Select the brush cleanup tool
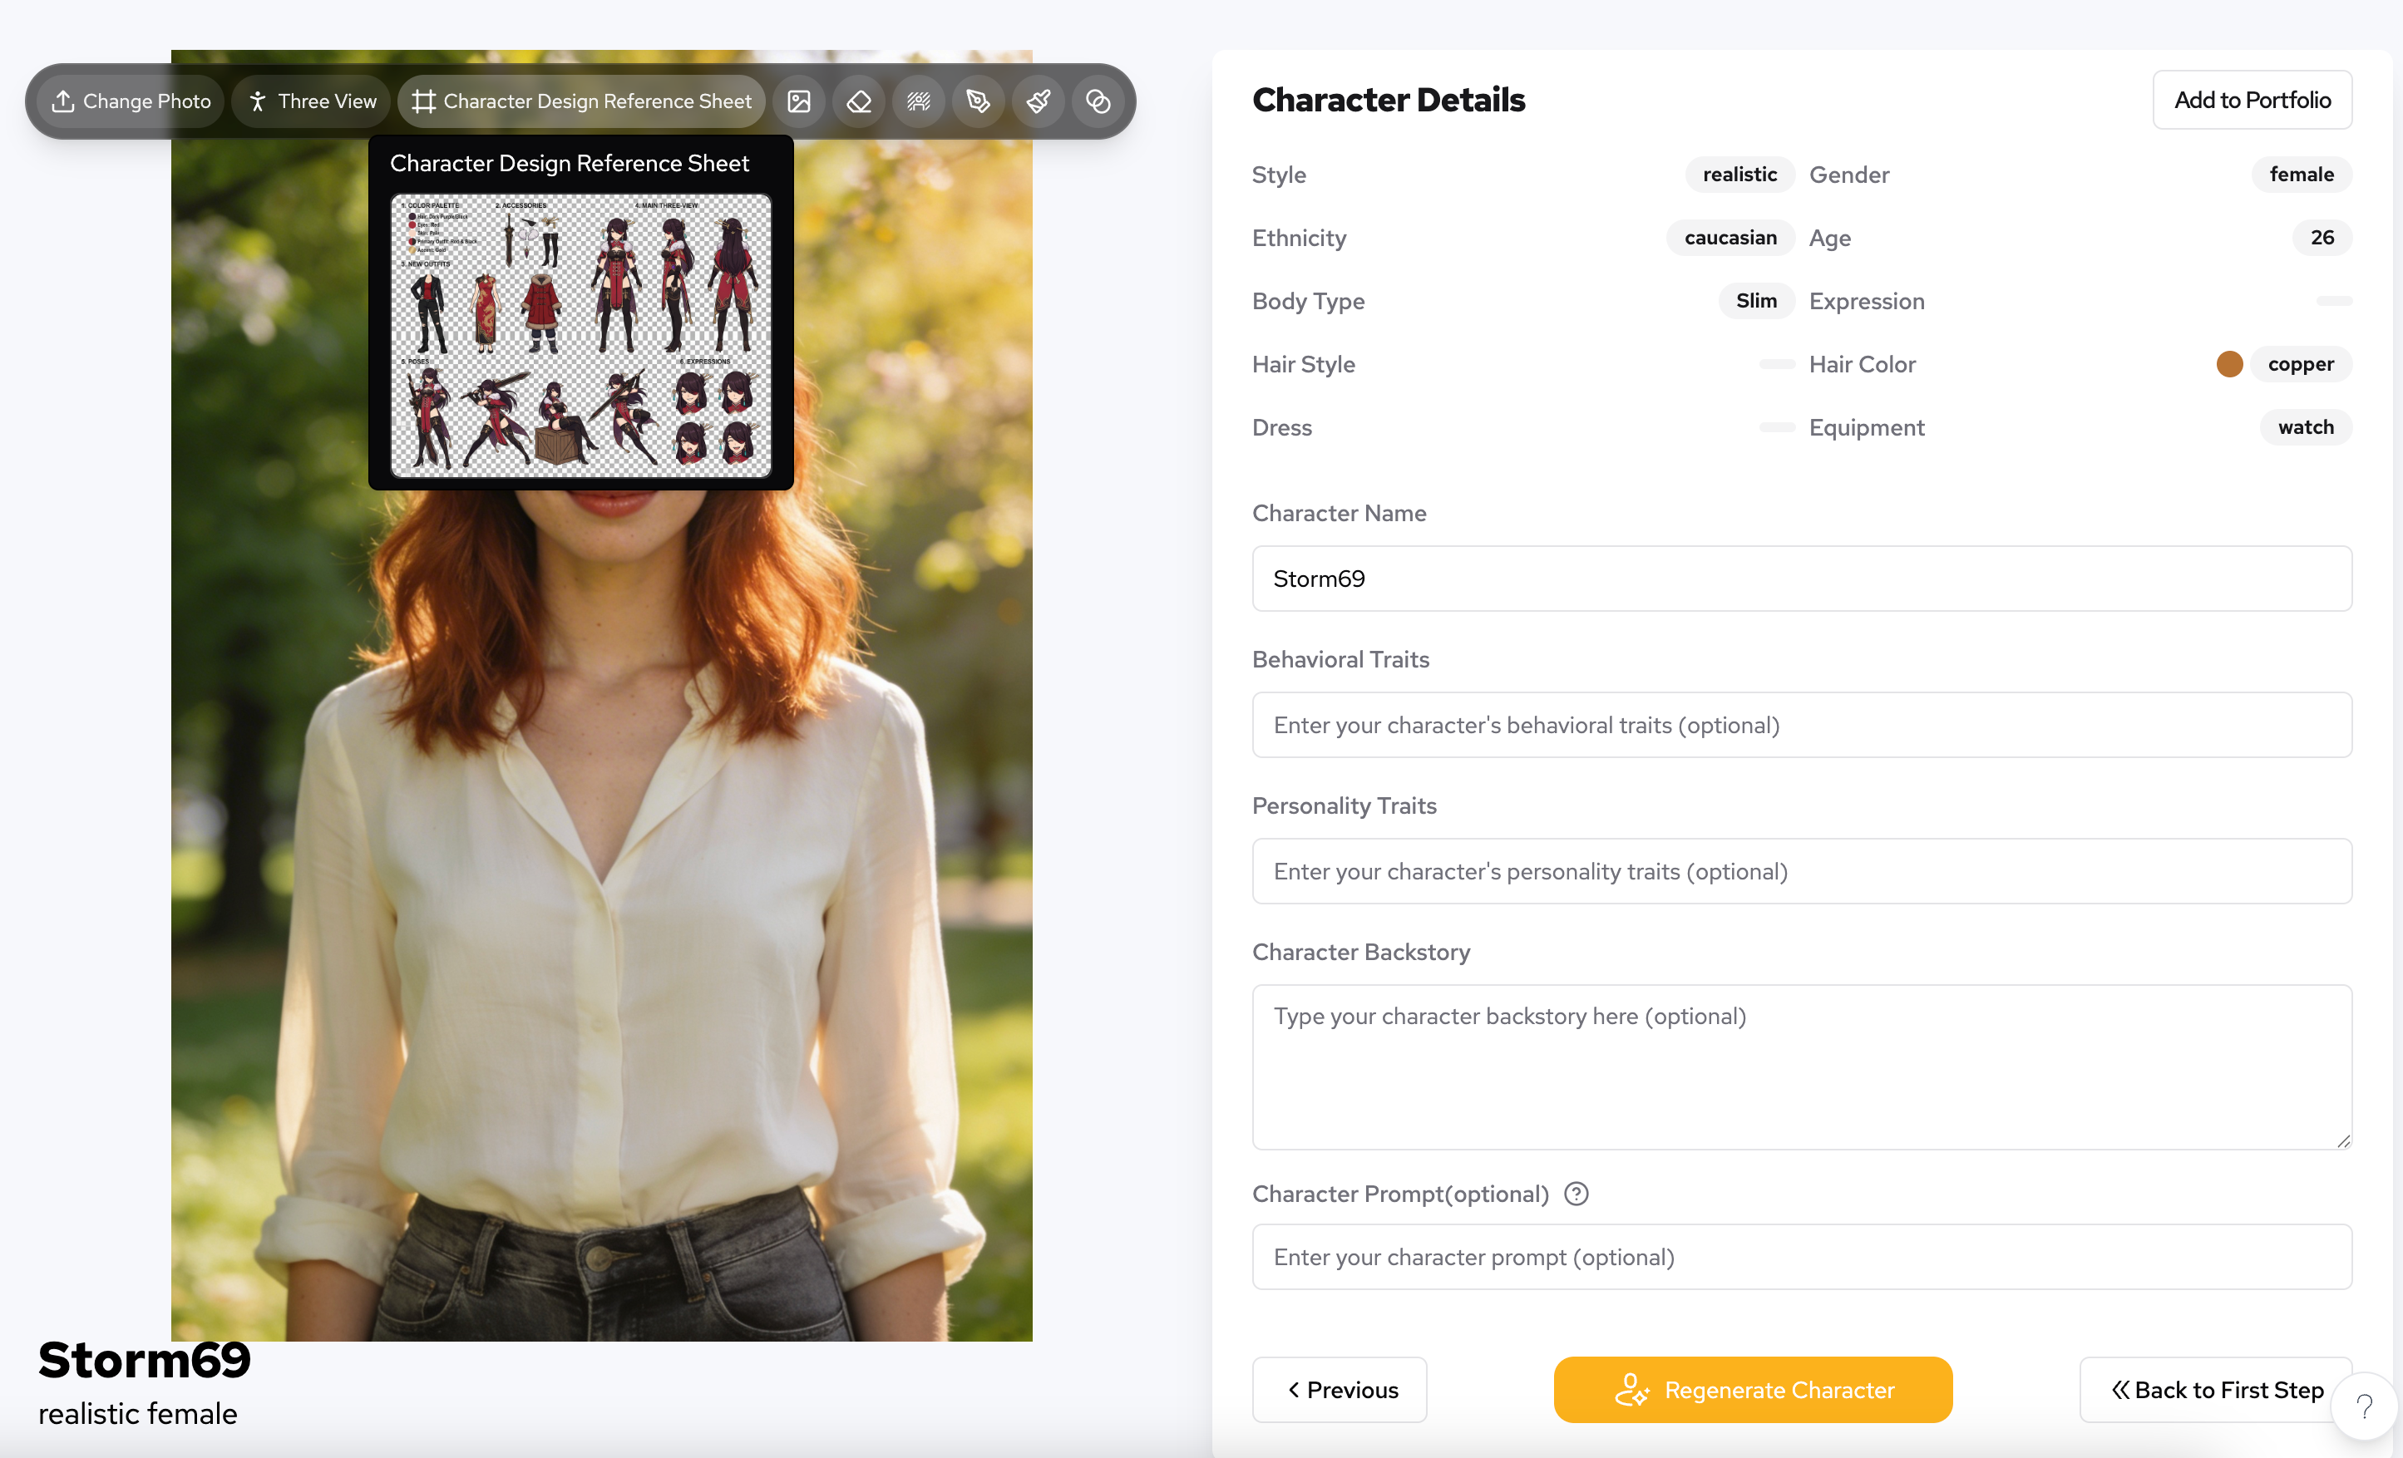This screenshot has height=1458, width=2403. 1038,101
